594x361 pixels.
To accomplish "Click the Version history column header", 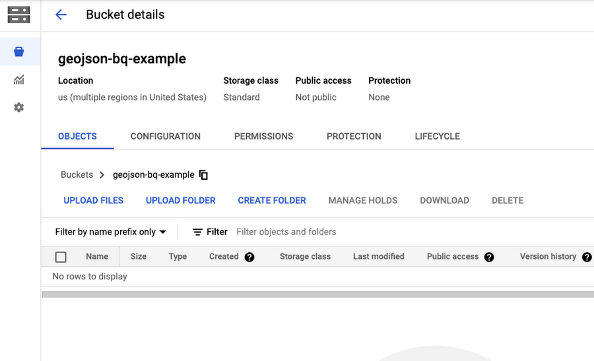I will click(x=548, y=256).
